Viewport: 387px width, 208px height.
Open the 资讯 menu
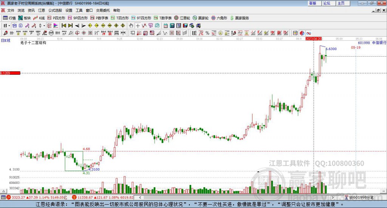(x=31, y=10)
